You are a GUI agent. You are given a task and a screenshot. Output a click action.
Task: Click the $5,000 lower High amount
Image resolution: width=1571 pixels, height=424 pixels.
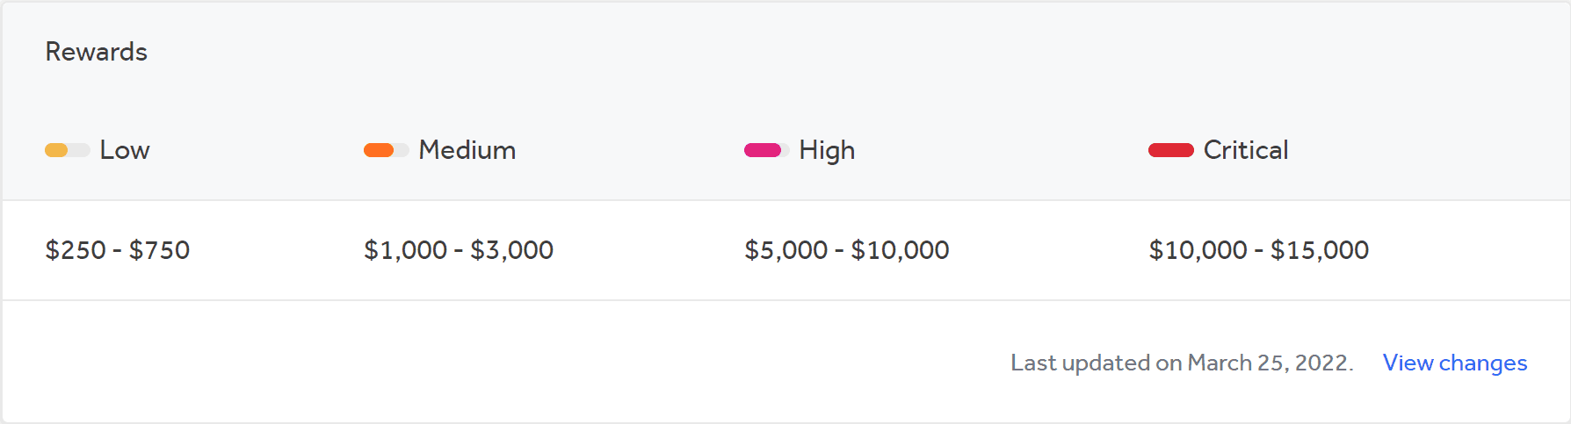coord(786,250)
